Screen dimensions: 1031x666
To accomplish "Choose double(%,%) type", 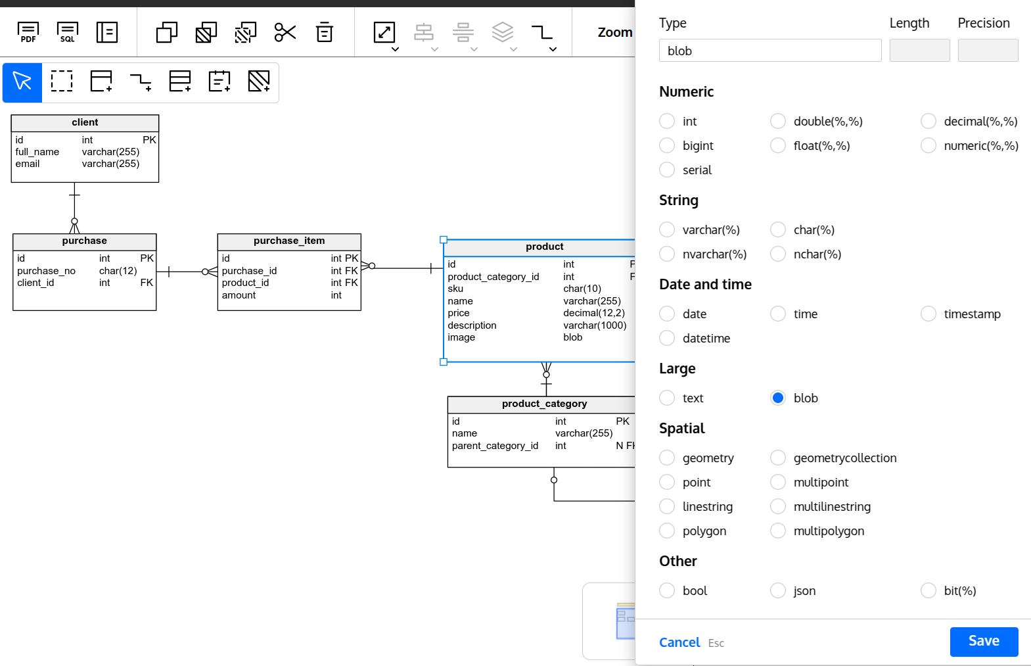I will 778,121.
